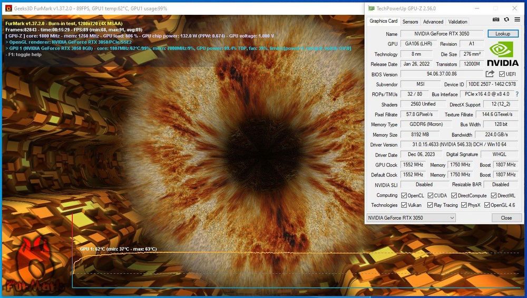The width and height of the screenshot is (527, 298).
Task: Click the FurMark 'Burn-in test, 1280x720' line
Action: pos(64,24)
